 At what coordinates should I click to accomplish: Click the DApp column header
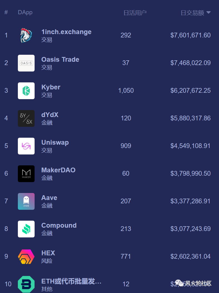coord(25,12)
